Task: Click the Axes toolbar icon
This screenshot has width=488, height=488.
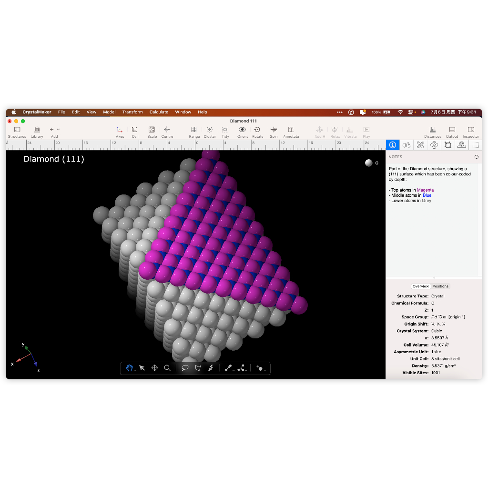Action: (x=120, y=130)
